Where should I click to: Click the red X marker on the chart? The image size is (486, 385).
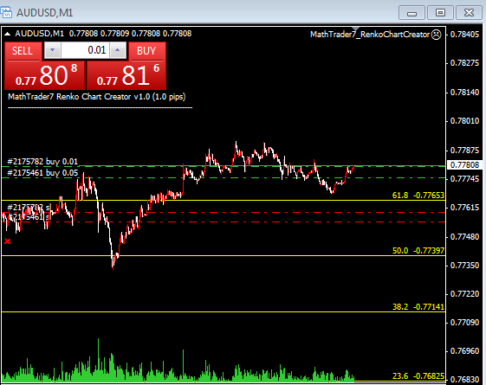pos(8,241)
